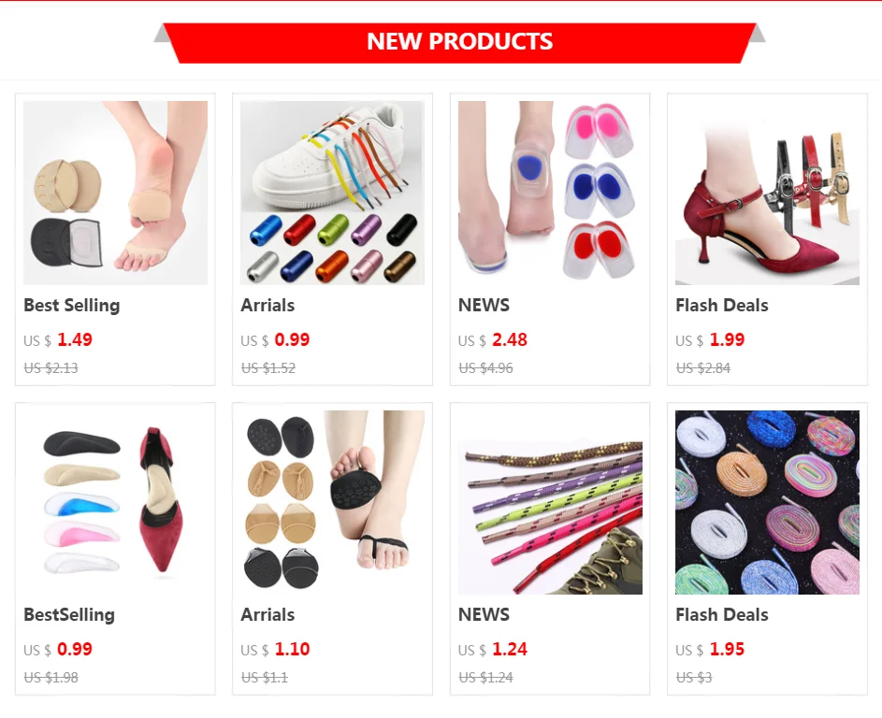
Task: Open the black forefoot cushions product image
Action: pos(332,502)
